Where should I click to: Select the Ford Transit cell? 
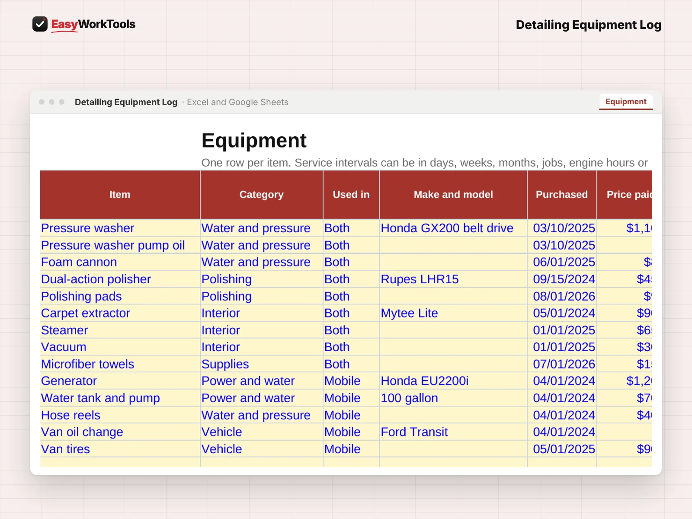tap(453, 432)
